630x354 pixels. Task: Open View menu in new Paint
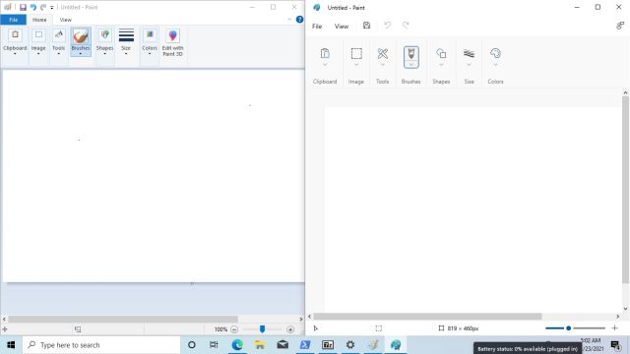coord(342,27)
